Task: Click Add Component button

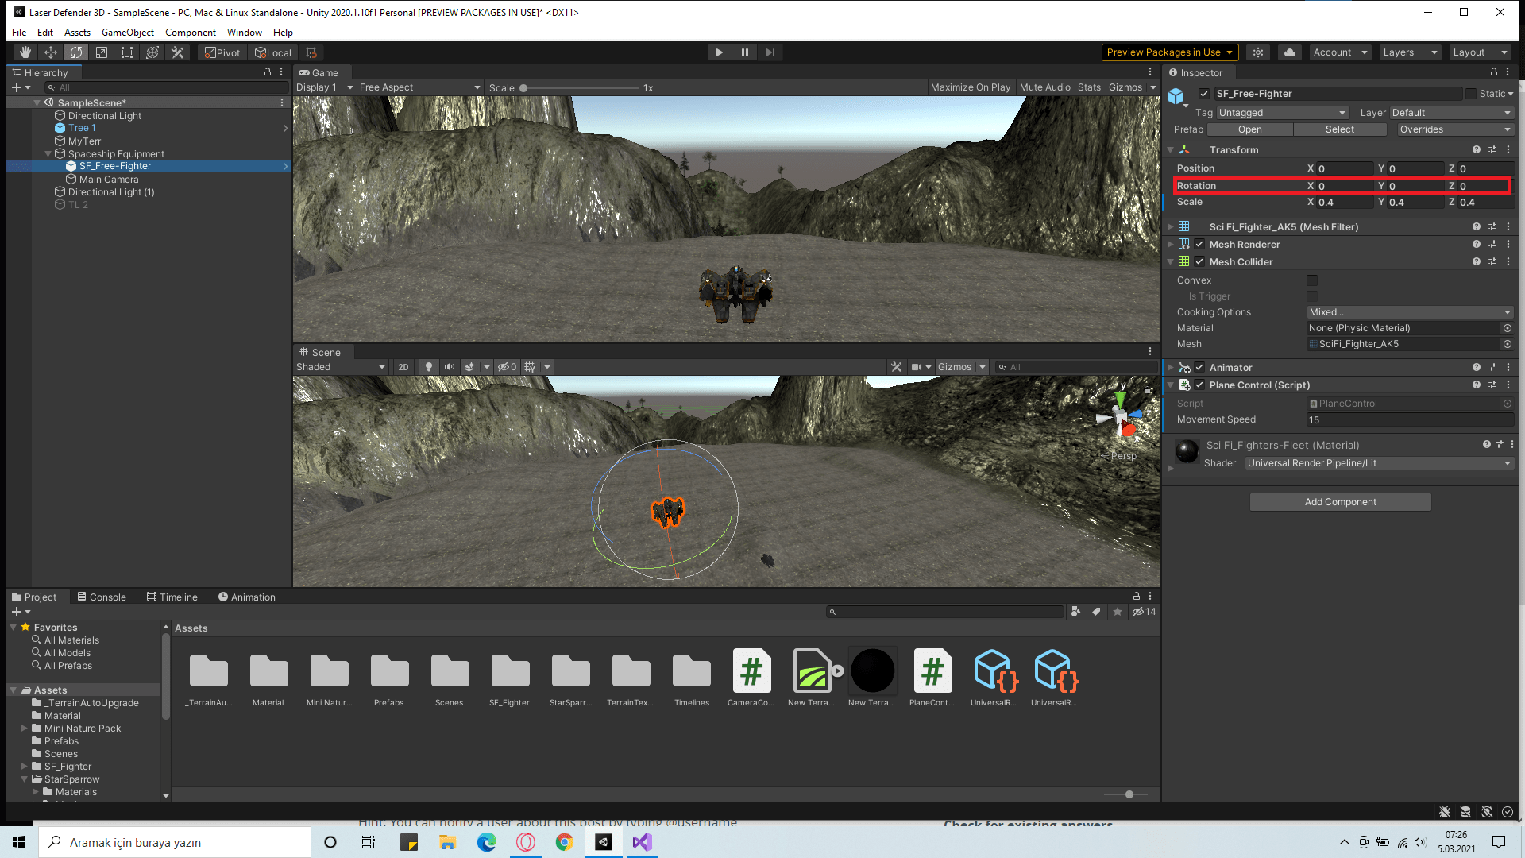Action: (x=1340, y=502)
